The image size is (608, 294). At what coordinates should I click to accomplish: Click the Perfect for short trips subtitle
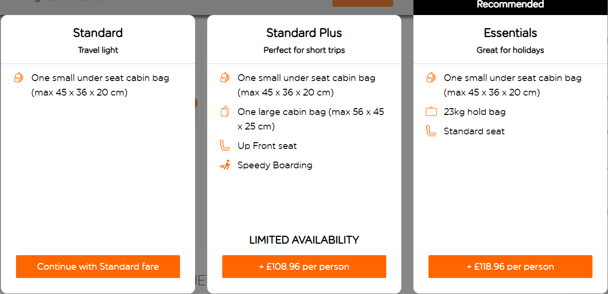coord(304,49)
